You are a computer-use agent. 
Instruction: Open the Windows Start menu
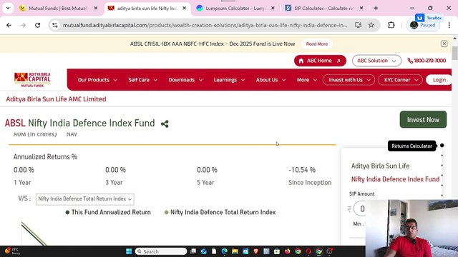[x=129, y=251]
